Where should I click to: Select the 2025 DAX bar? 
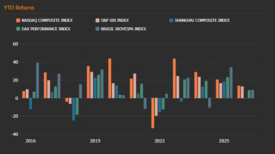(x=228, y=88)
